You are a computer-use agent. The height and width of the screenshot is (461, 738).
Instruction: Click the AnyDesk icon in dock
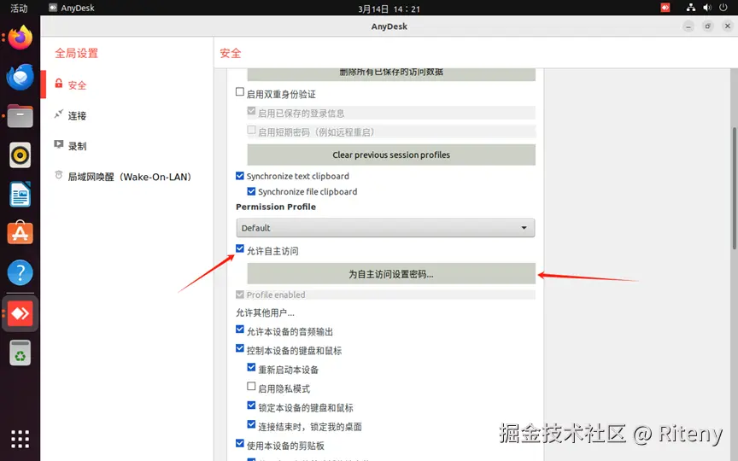point(20,313)
